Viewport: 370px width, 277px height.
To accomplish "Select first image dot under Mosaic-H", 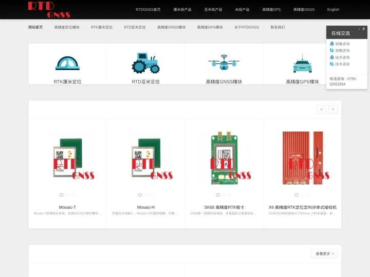I will pyautogui.click(x=140, y=195).
